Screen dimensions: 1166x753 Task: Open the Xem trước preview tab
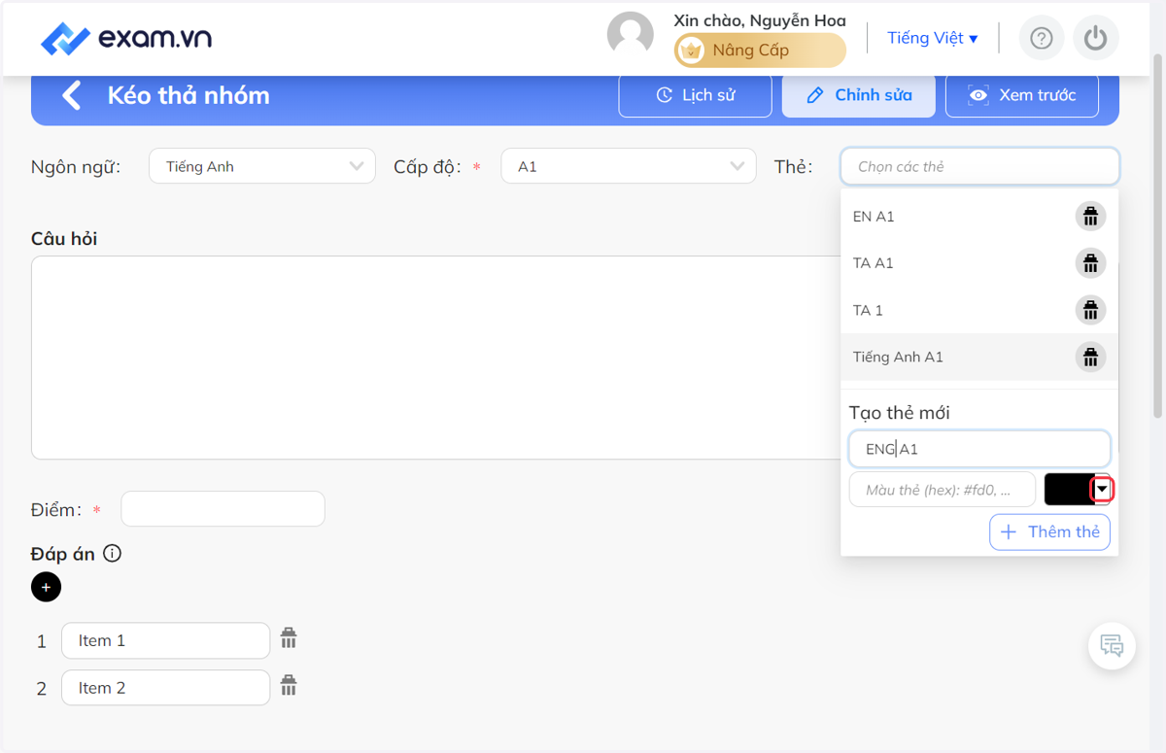pos(1022,95)
